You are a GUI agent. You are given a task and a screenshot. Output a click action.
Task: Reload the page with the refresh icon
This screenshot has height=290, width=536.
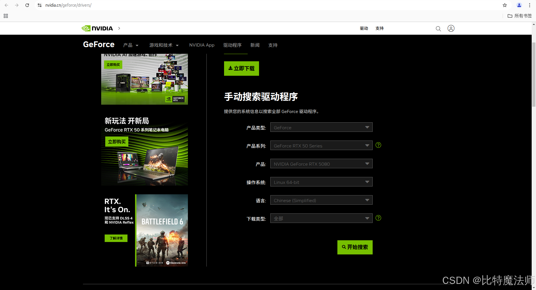click(x=27, y=5)
